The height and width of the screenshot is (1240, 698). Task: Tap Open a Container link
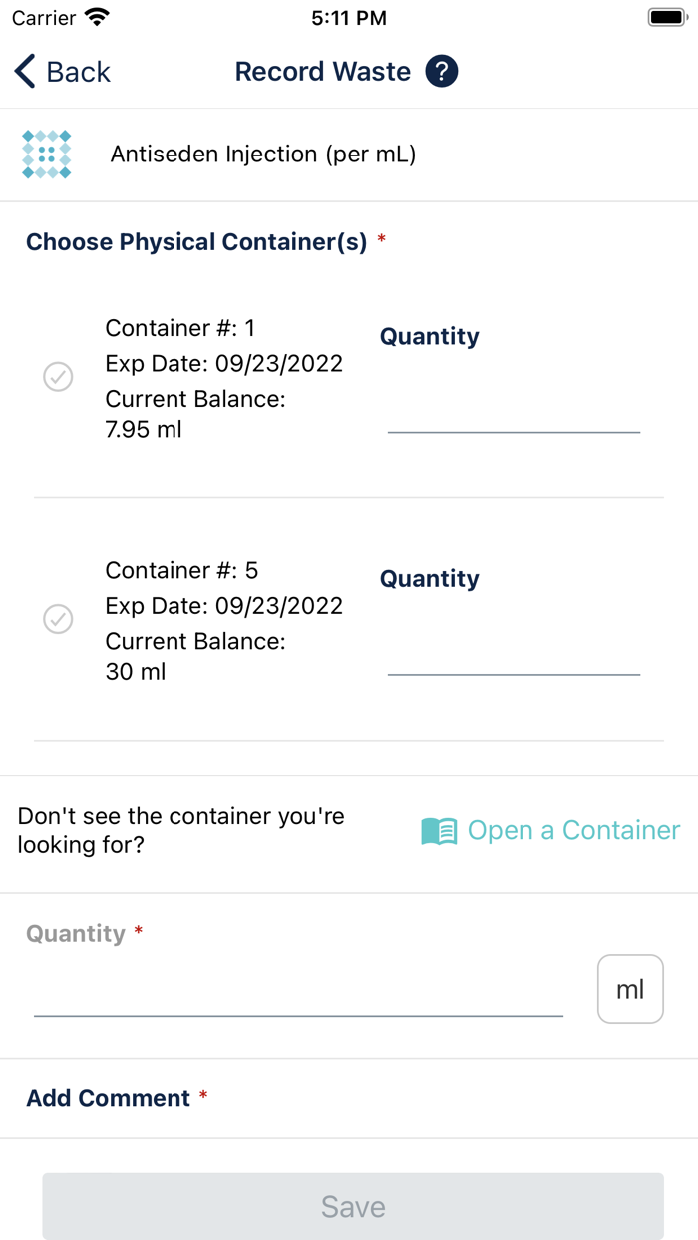573,831
